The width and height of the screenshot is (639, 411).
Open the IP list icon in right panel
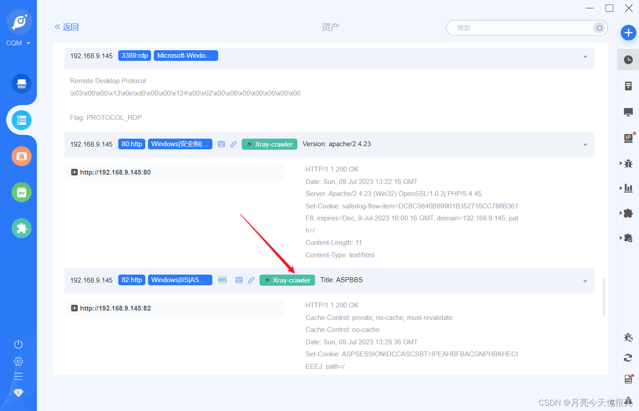click(x=628, y=138)
